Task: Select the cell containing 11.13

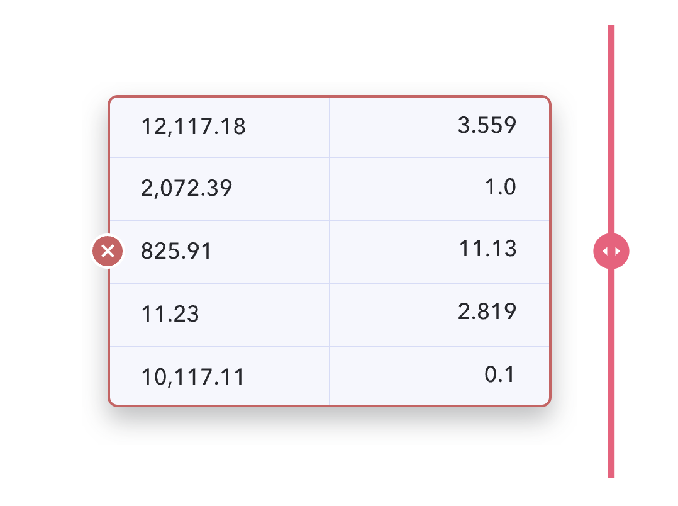Action: point(439,252)
